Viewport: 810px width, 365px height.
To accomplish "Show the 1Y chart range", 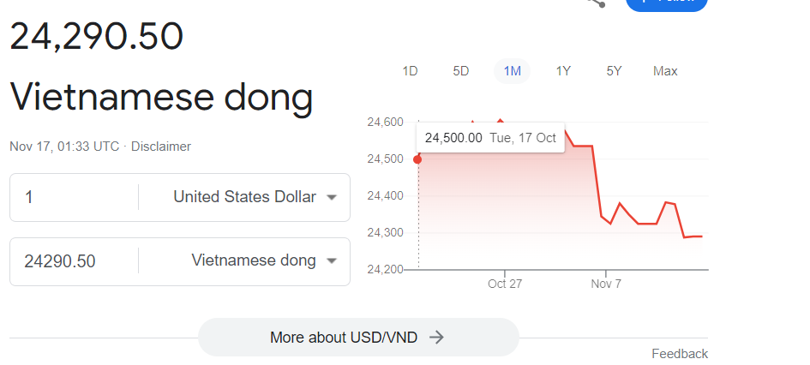I will tap(563, 71).
